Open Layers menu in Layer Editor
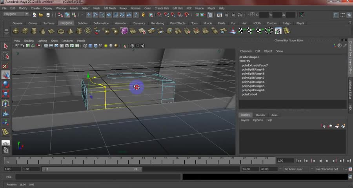The height and width of the screenshot is (188, 353). tap(245, 120)
